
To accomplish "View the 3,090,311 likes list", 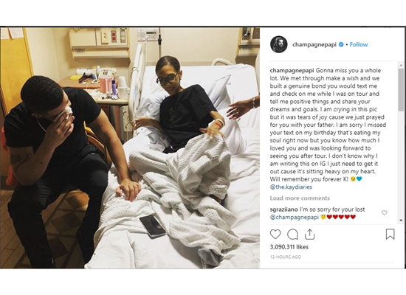I will tap(289, 247).
